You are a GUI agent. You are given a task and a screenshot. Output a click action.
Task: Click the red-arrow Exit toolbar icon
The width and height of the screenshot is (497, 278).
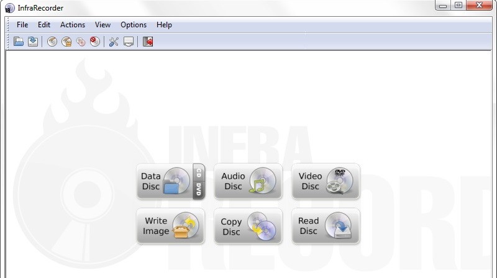148,42
